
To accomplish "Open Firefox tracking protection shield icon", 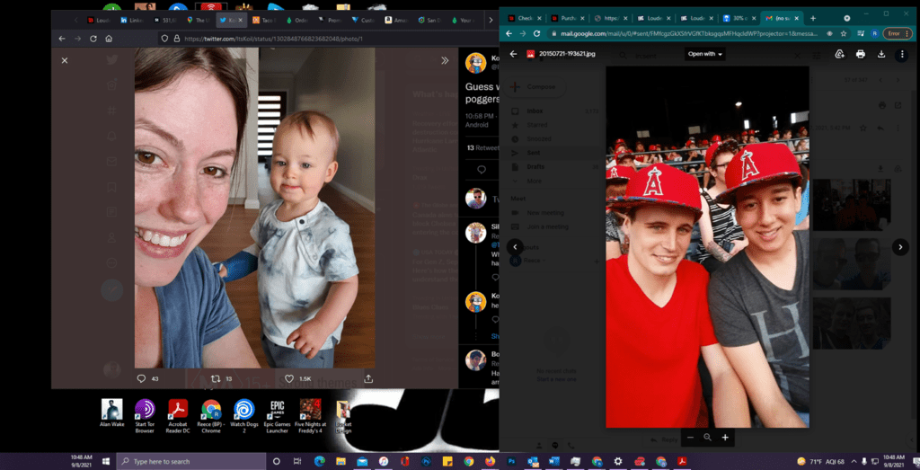I will pyautogui.click(x=165, y=39).
